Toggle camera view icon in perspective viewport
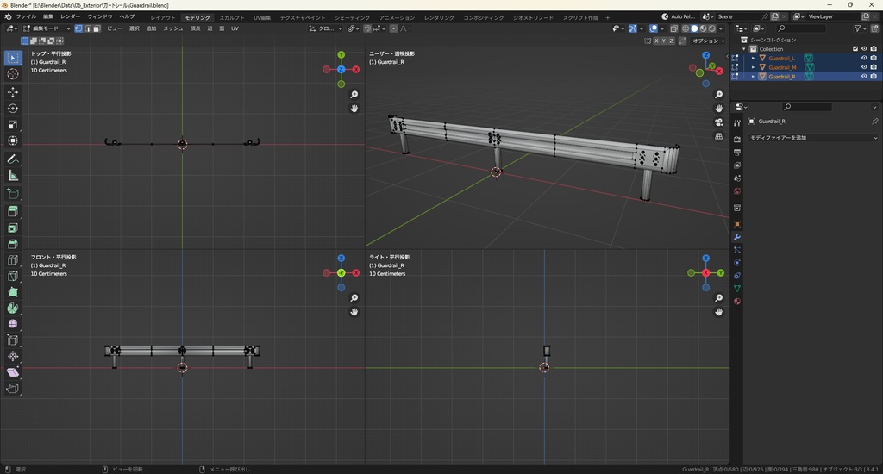The height and width of the screenshot is (474, 883). [719, 122]
